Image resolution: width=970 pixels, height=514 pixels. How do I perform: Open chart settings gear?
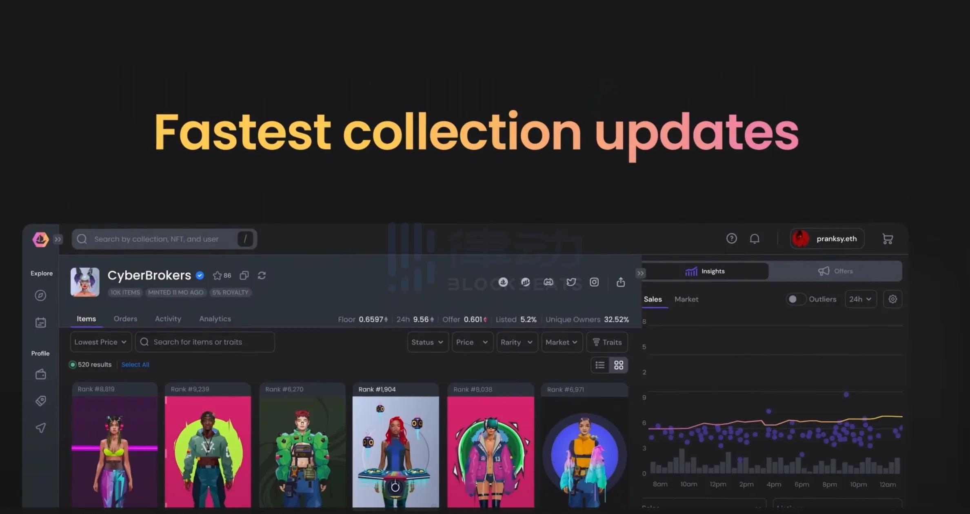point(892,299)
